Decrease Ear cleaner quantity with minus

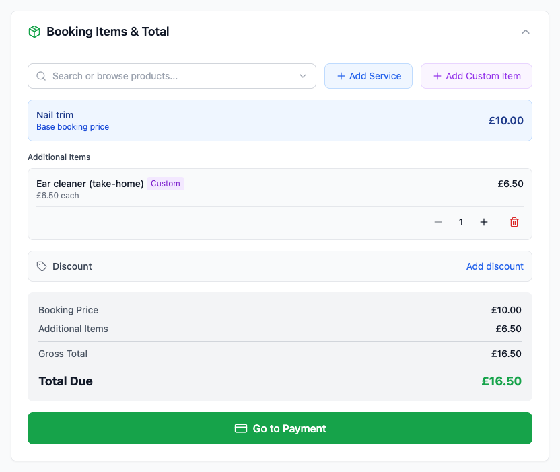pos(438,222)
